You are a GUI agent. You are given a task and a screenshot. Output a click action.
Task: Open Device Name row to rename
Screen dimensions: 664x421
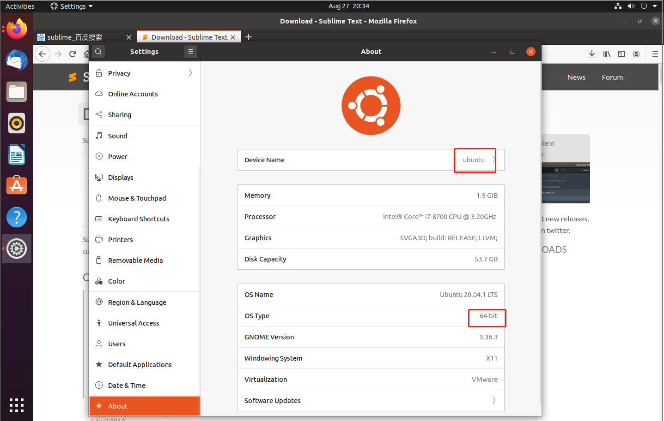[371, 160]
